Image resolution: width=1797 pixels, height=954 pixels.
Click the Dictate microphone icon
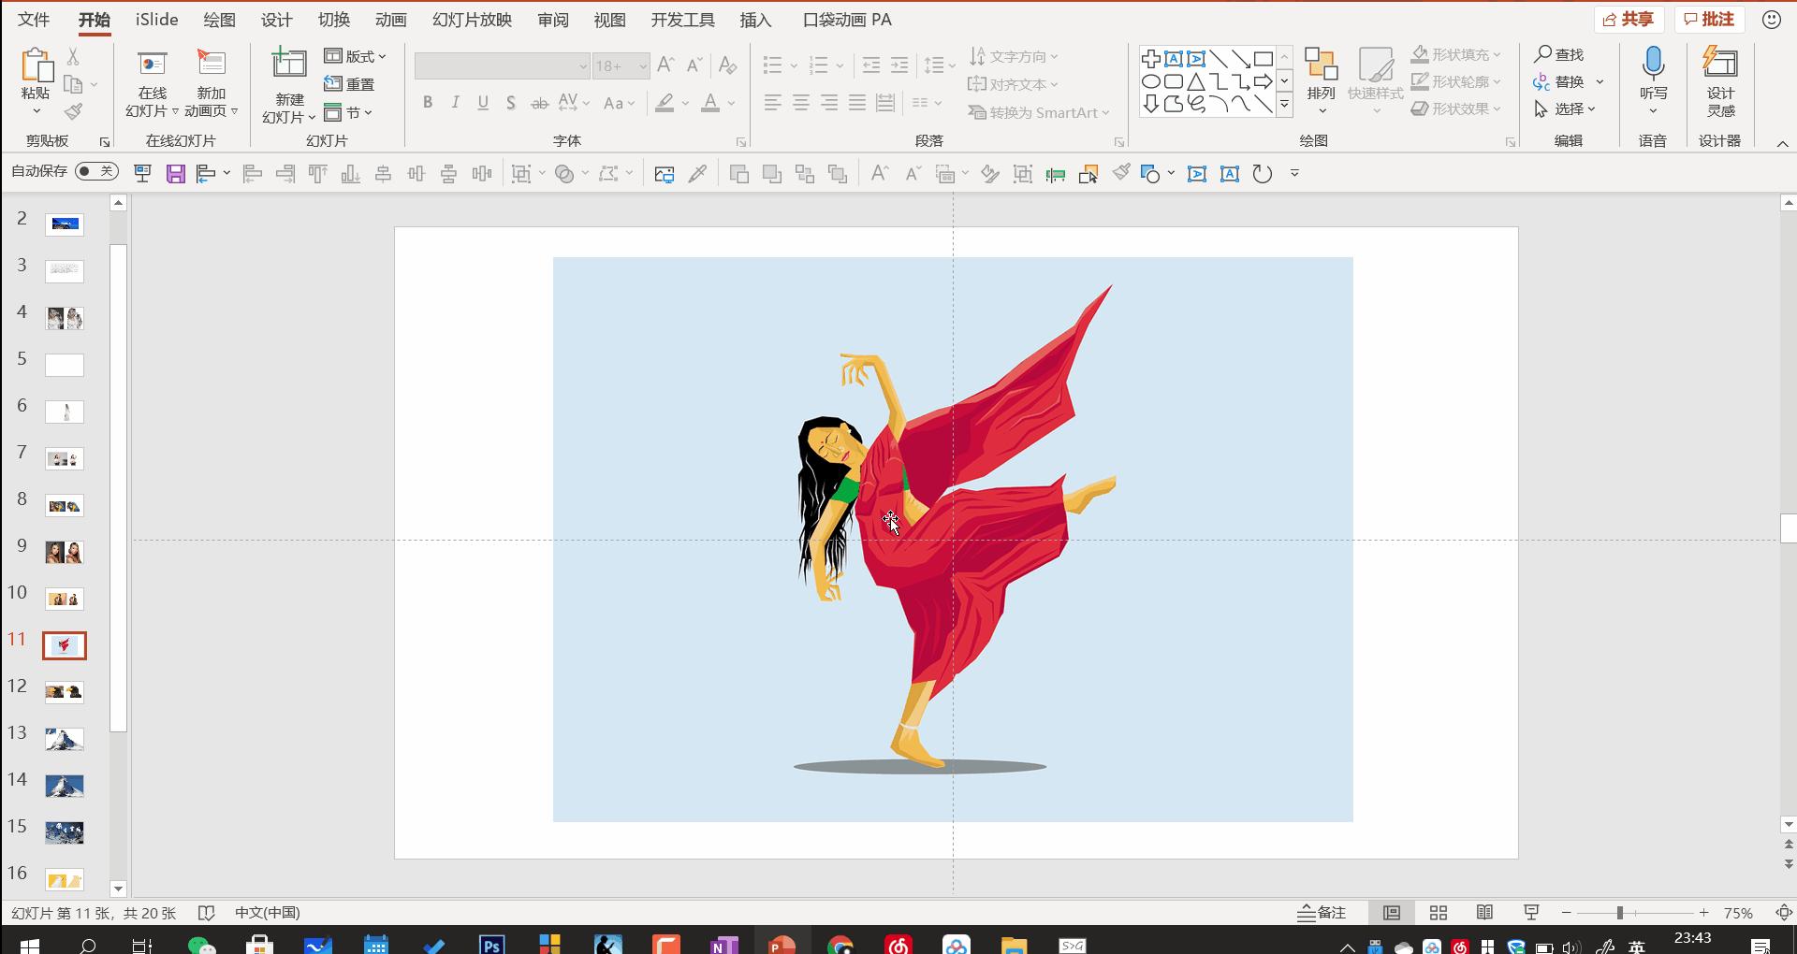click(x=1653, y=64)
